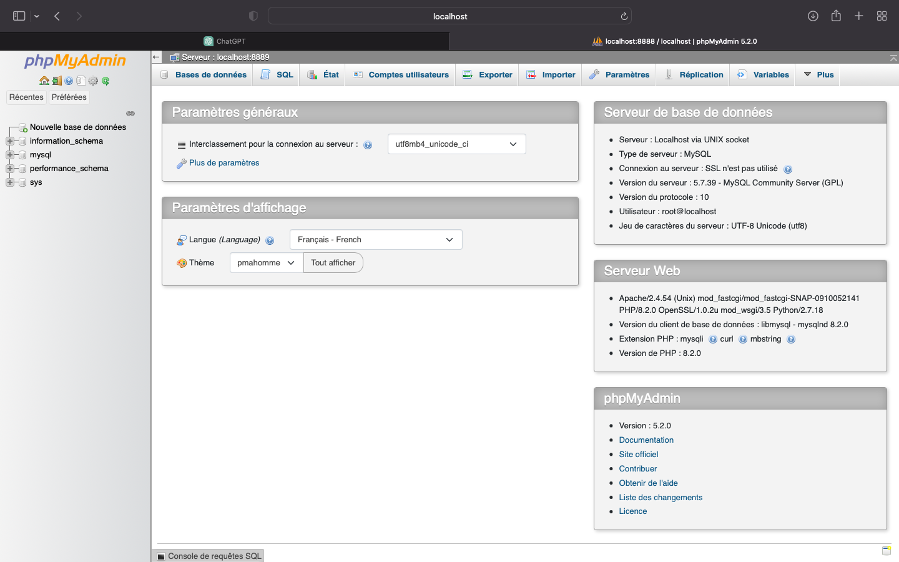Open the Paramètres tab
899x562 pixels.
619,75
